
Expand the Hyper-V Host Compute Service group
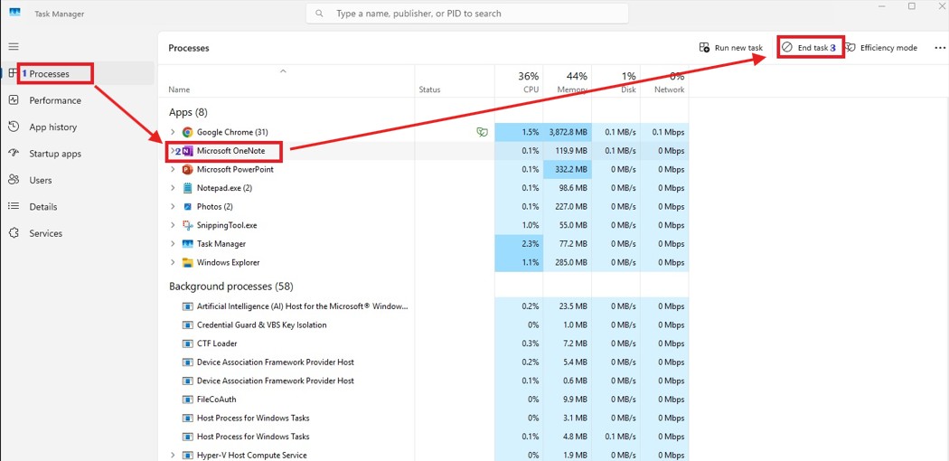click(x=173, y=455)
